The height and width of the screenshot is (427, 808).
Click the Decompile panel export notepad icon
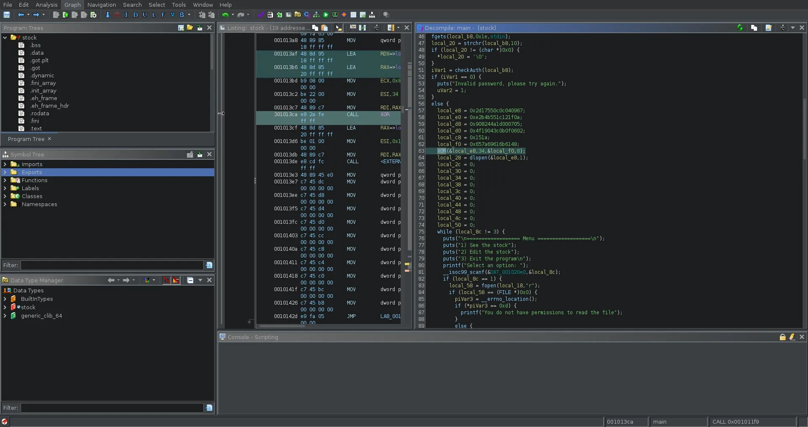click(768, 28)
